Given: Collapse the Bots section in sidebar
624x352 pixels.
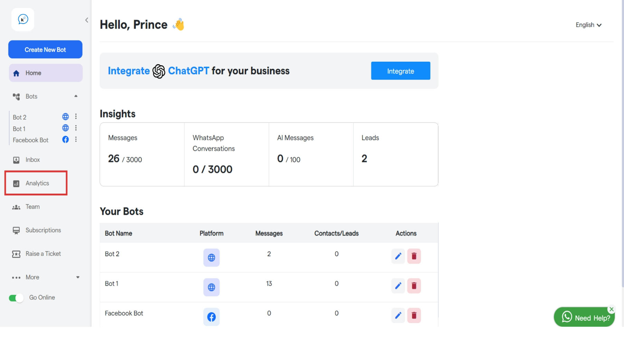Looking at the screenshot, I should pos(76,96).
